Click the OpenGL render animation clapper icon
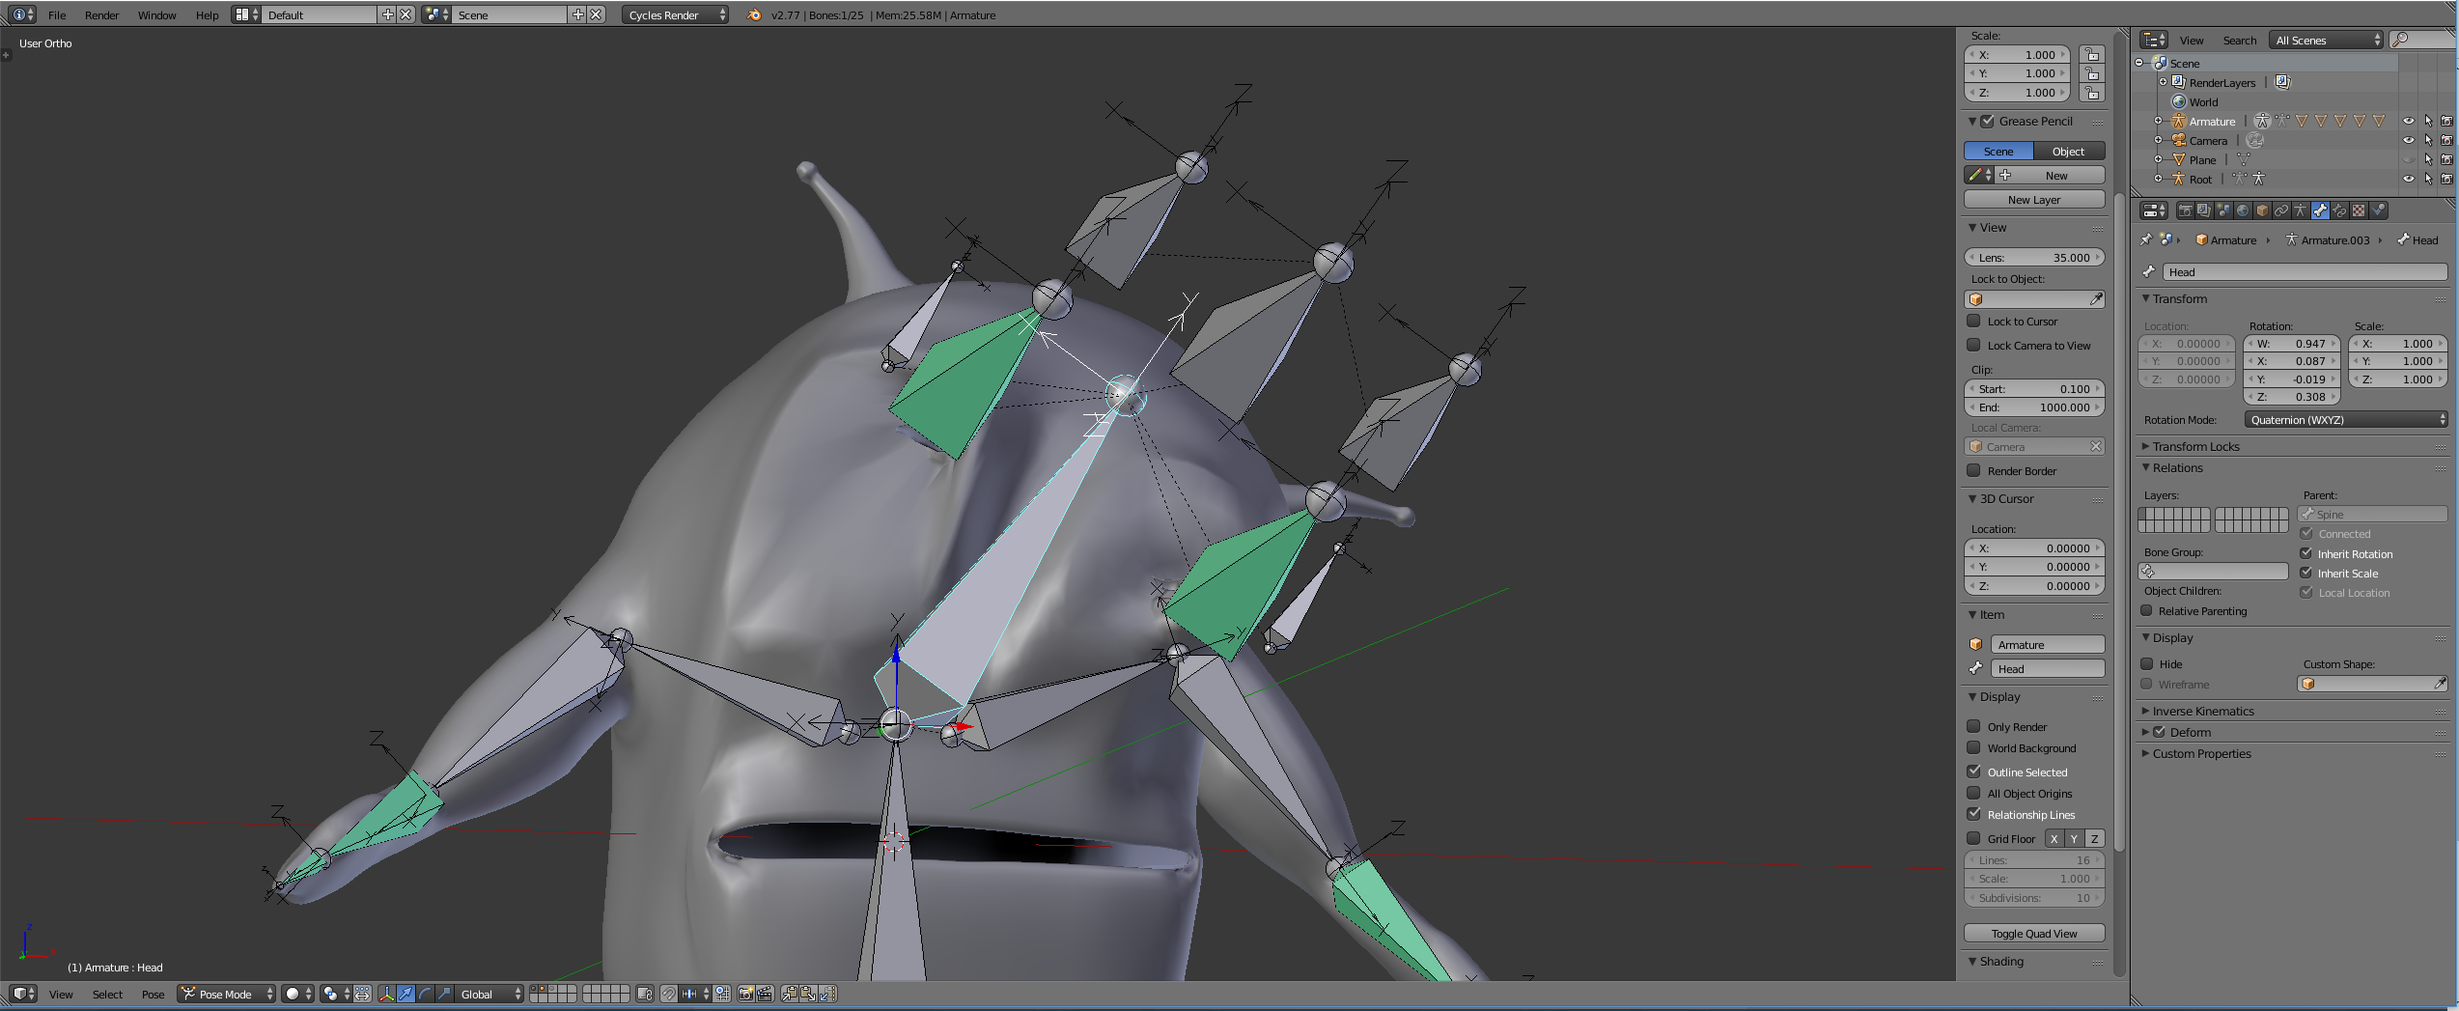The image size is (2459, 1011). (765, 994)
